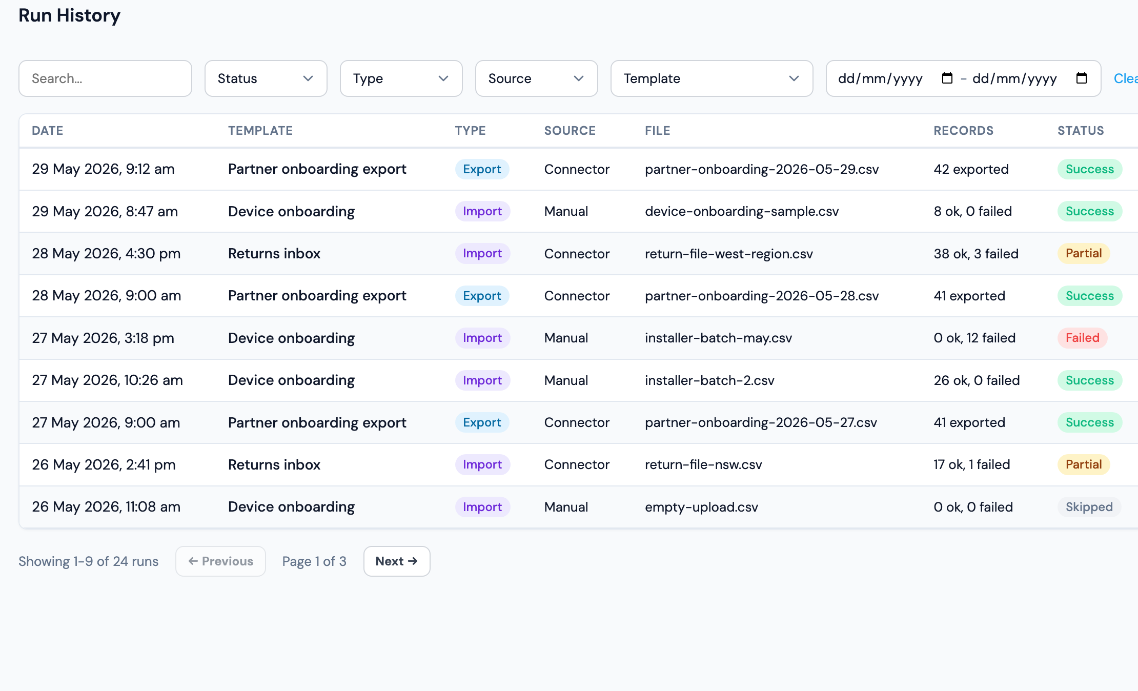Select file return-file-nsw.csv
This screenshot has height=691, width=1138.
tap(703, 464)
